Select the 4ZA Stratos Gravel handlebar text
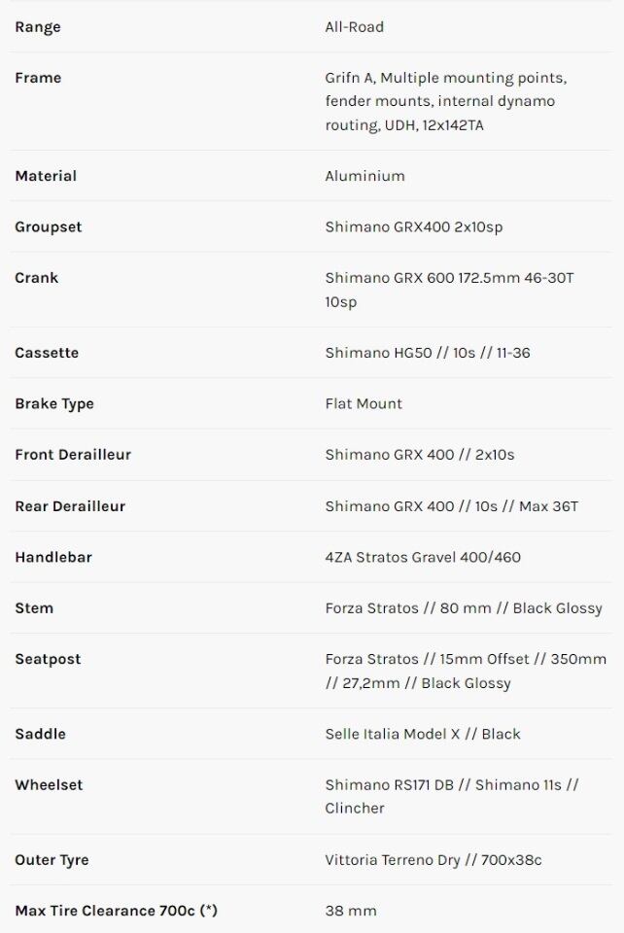 coord(424,557)
